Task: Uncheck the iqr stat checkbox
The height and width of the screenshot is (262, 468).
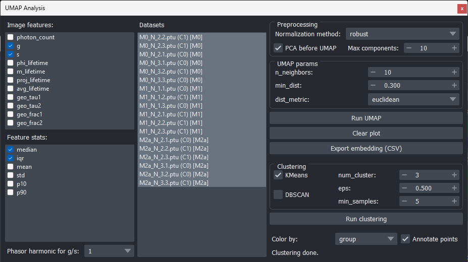Action: click(x=11, y=158)
